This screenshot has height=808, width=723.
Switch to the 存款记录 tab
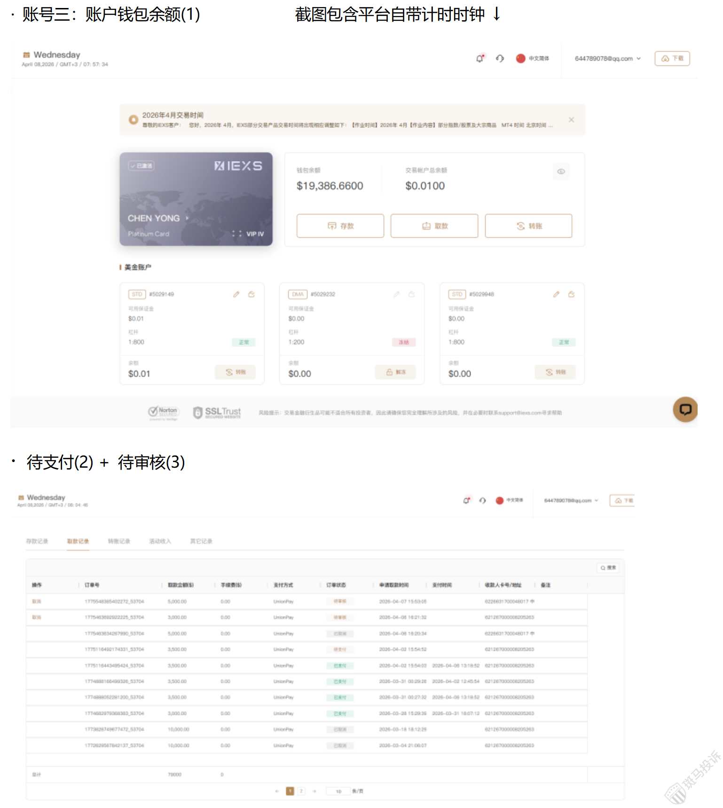(37, 541)
